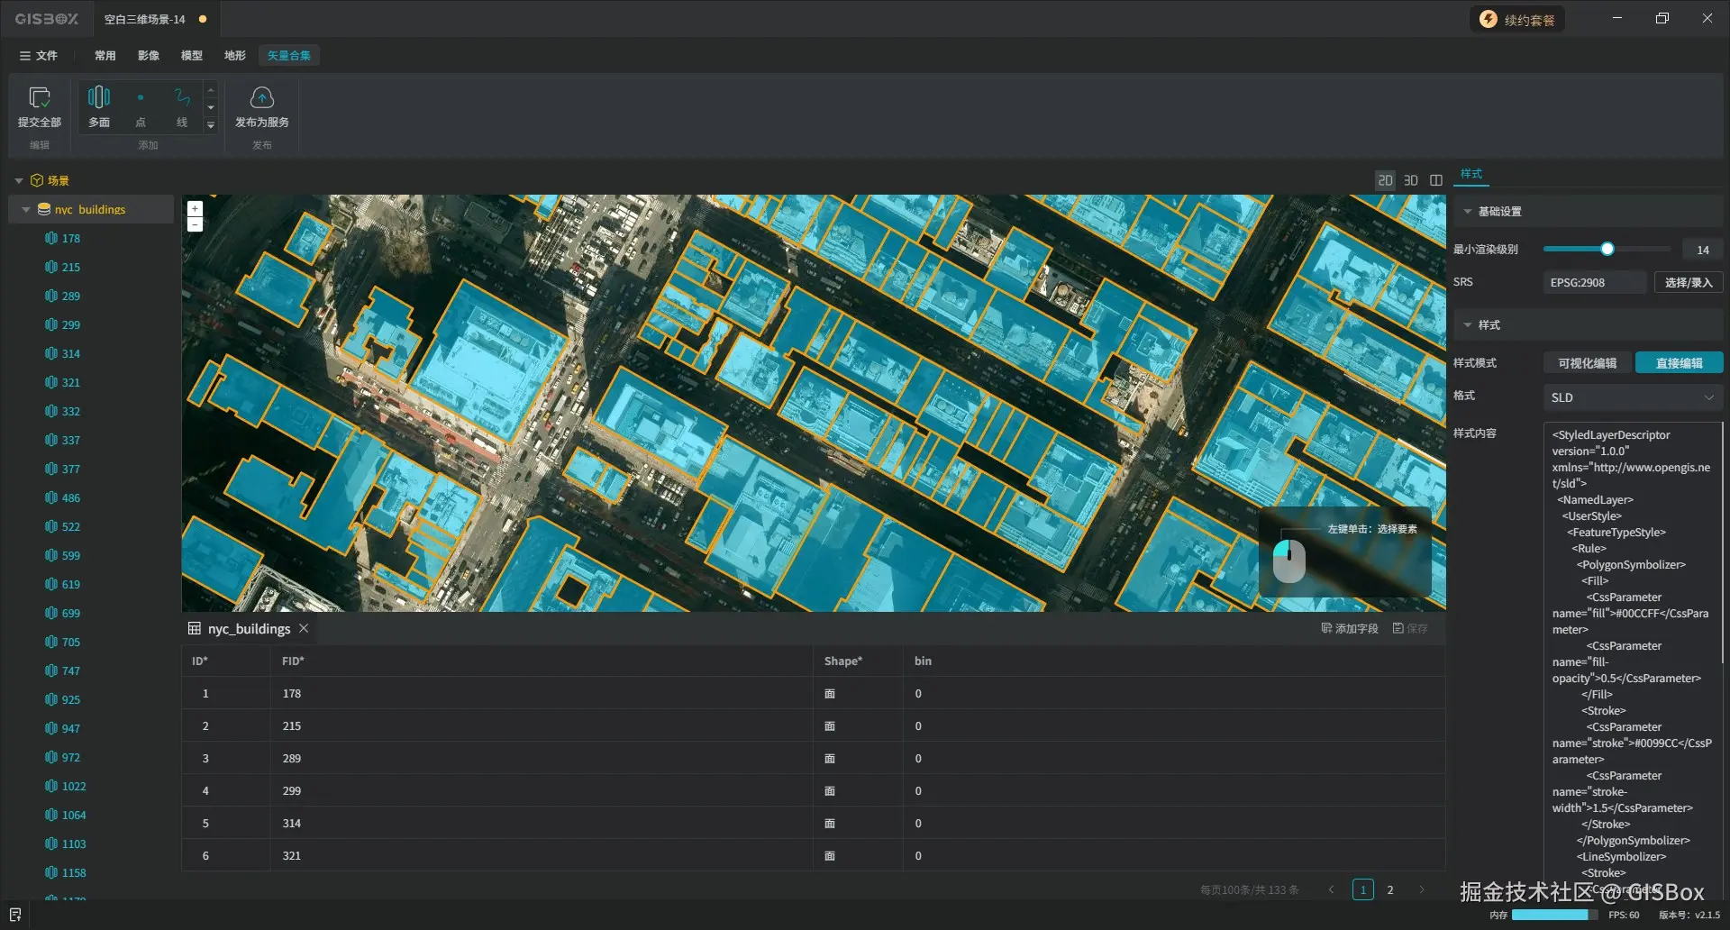Click the 提交全部 (submit all) icon
Image resolution: width=1730 pixels, height=930 pixels.
point(40,97)
